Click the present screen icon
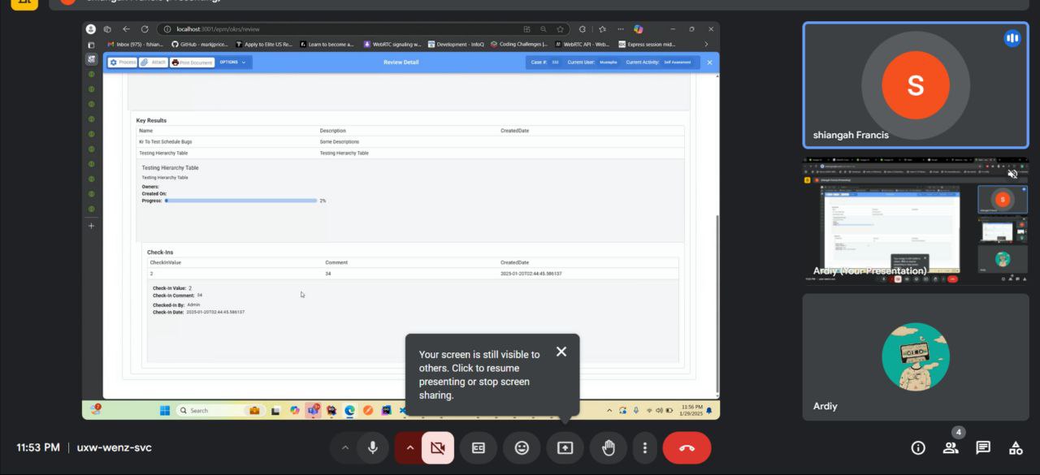The image size is (1040, 475). (565, 447)
